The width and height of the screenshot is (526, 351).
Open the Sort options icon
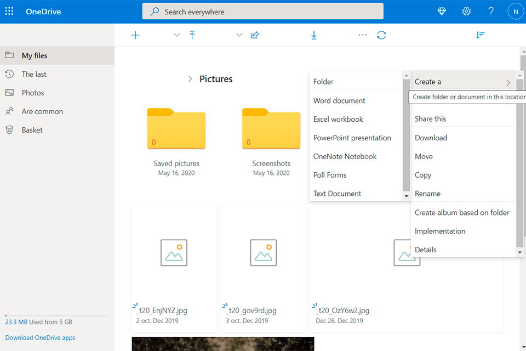[x=481, y=35]
